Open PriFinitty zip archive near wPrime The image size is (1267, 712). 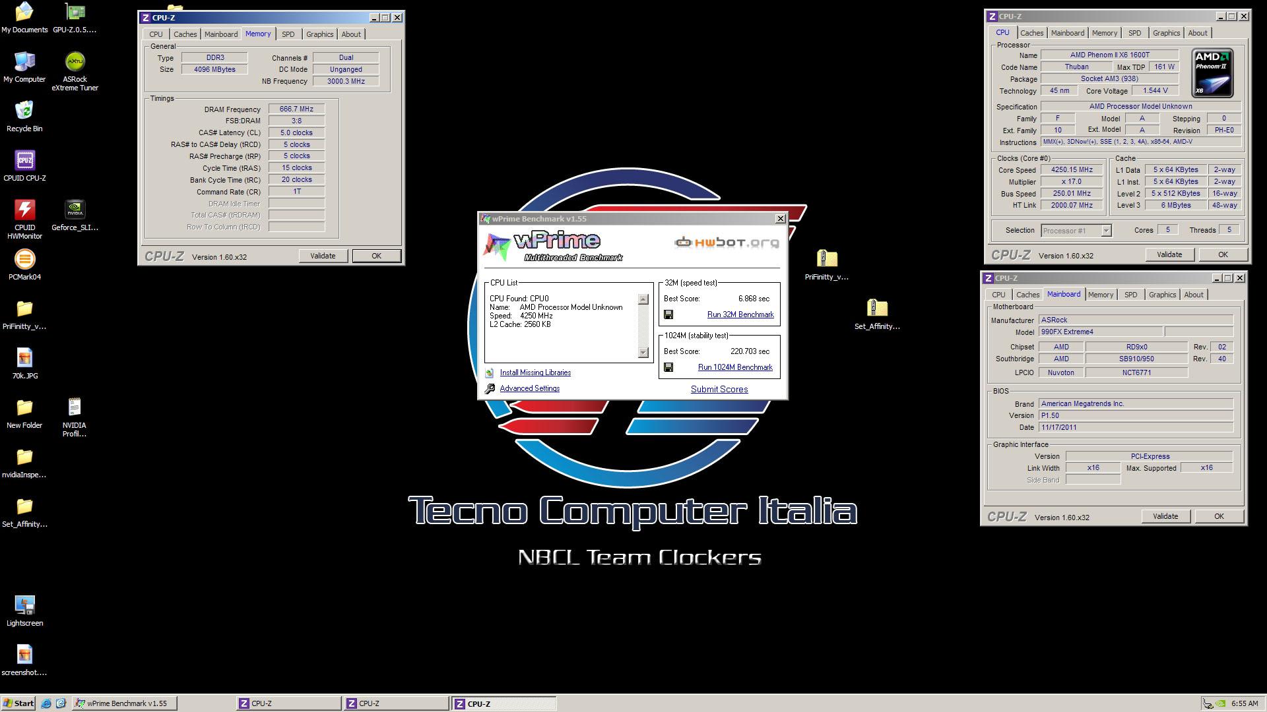point(827,265)
